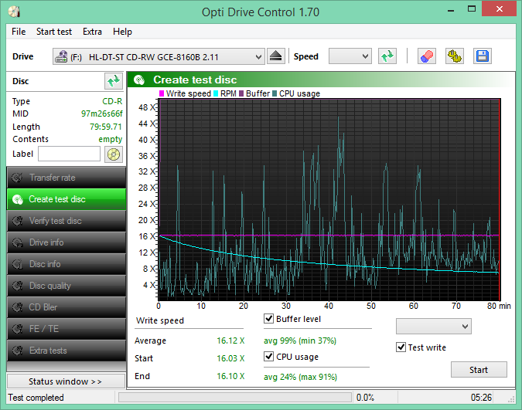Select the Create test disc panel
Image resolution: width=522 pixels, height=410 pixels.
tap(67, 199)
